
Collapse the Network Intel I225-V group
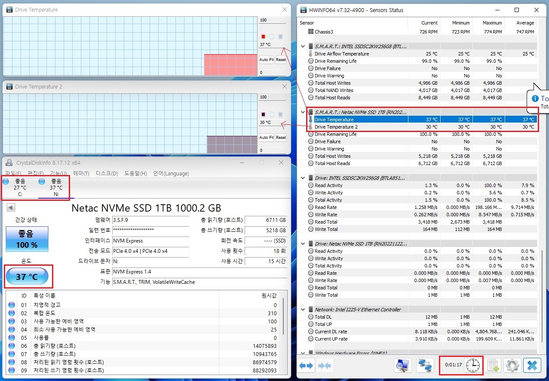tap(303, 310)
